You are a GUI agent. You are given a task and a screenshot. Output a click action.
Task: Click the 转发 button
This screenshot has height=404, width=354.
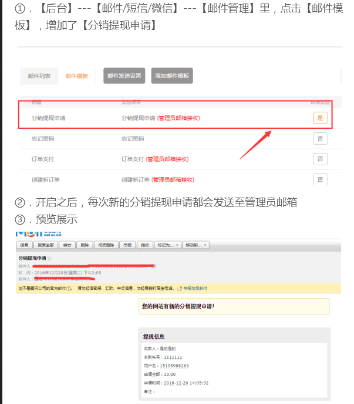click(x=68, y=245)
